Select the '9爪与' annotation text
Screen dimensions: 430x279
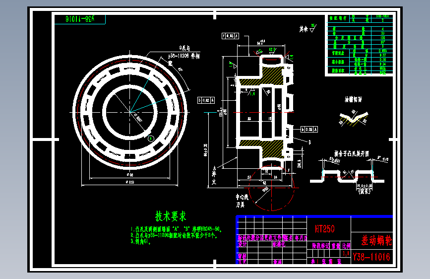tap(185, 48)
